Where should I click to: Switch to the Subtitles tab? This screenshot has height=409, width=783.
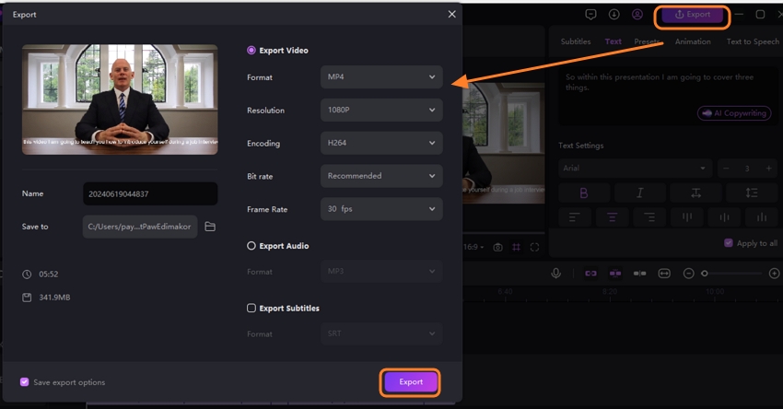click(x=575, y=41)
